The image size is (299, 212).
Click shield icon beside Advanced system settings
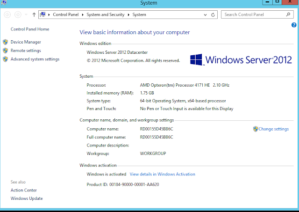(5, 59)
